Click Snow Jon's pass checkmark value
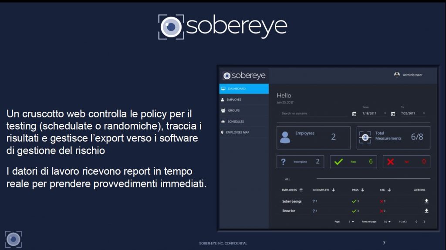 (x=355, y=211)
